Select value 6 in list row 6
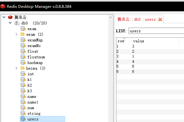The image size is (184, 122). (x=133, y=72)
